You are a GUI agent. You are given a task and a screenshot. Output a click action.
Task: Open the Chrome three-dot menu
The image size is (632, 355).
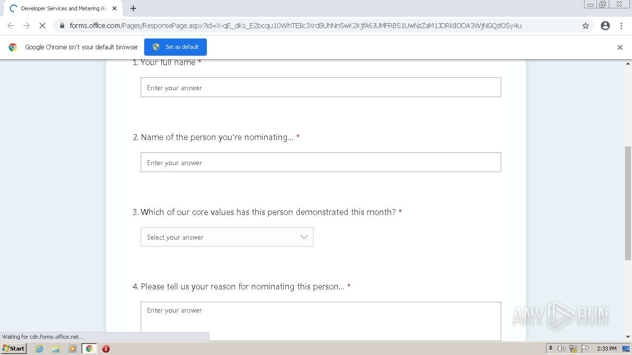click(621, 26)
